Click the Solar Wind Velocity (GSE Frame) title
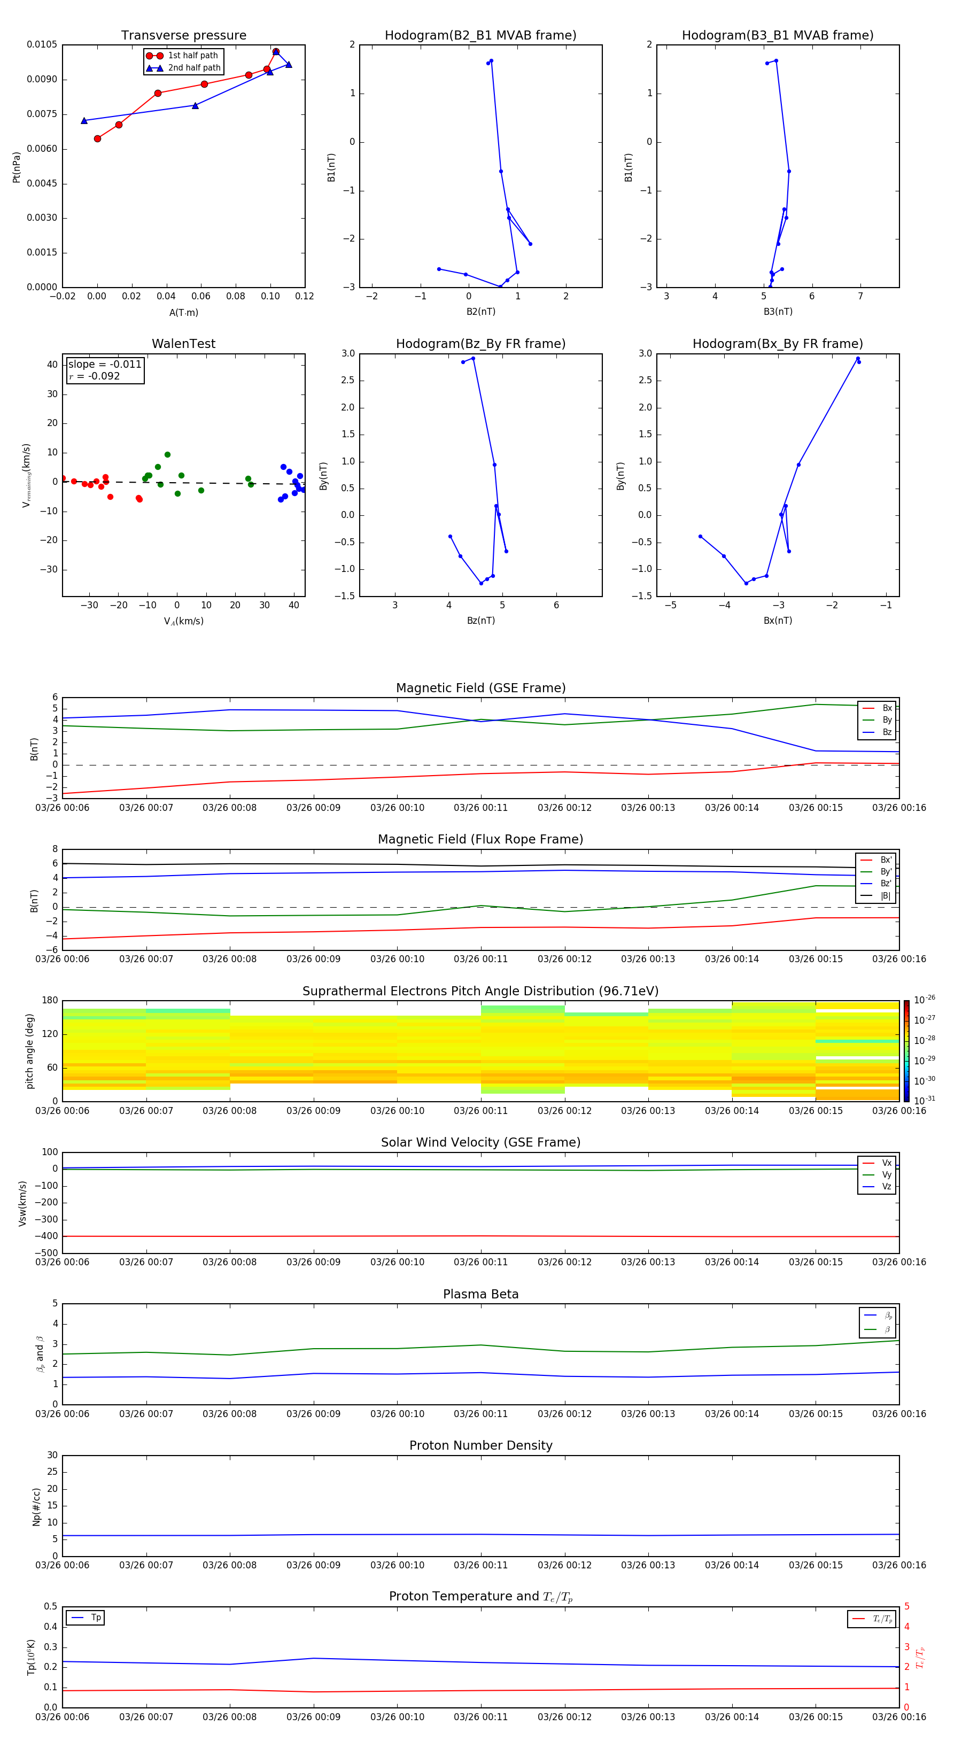 [x=480, y=1142]
